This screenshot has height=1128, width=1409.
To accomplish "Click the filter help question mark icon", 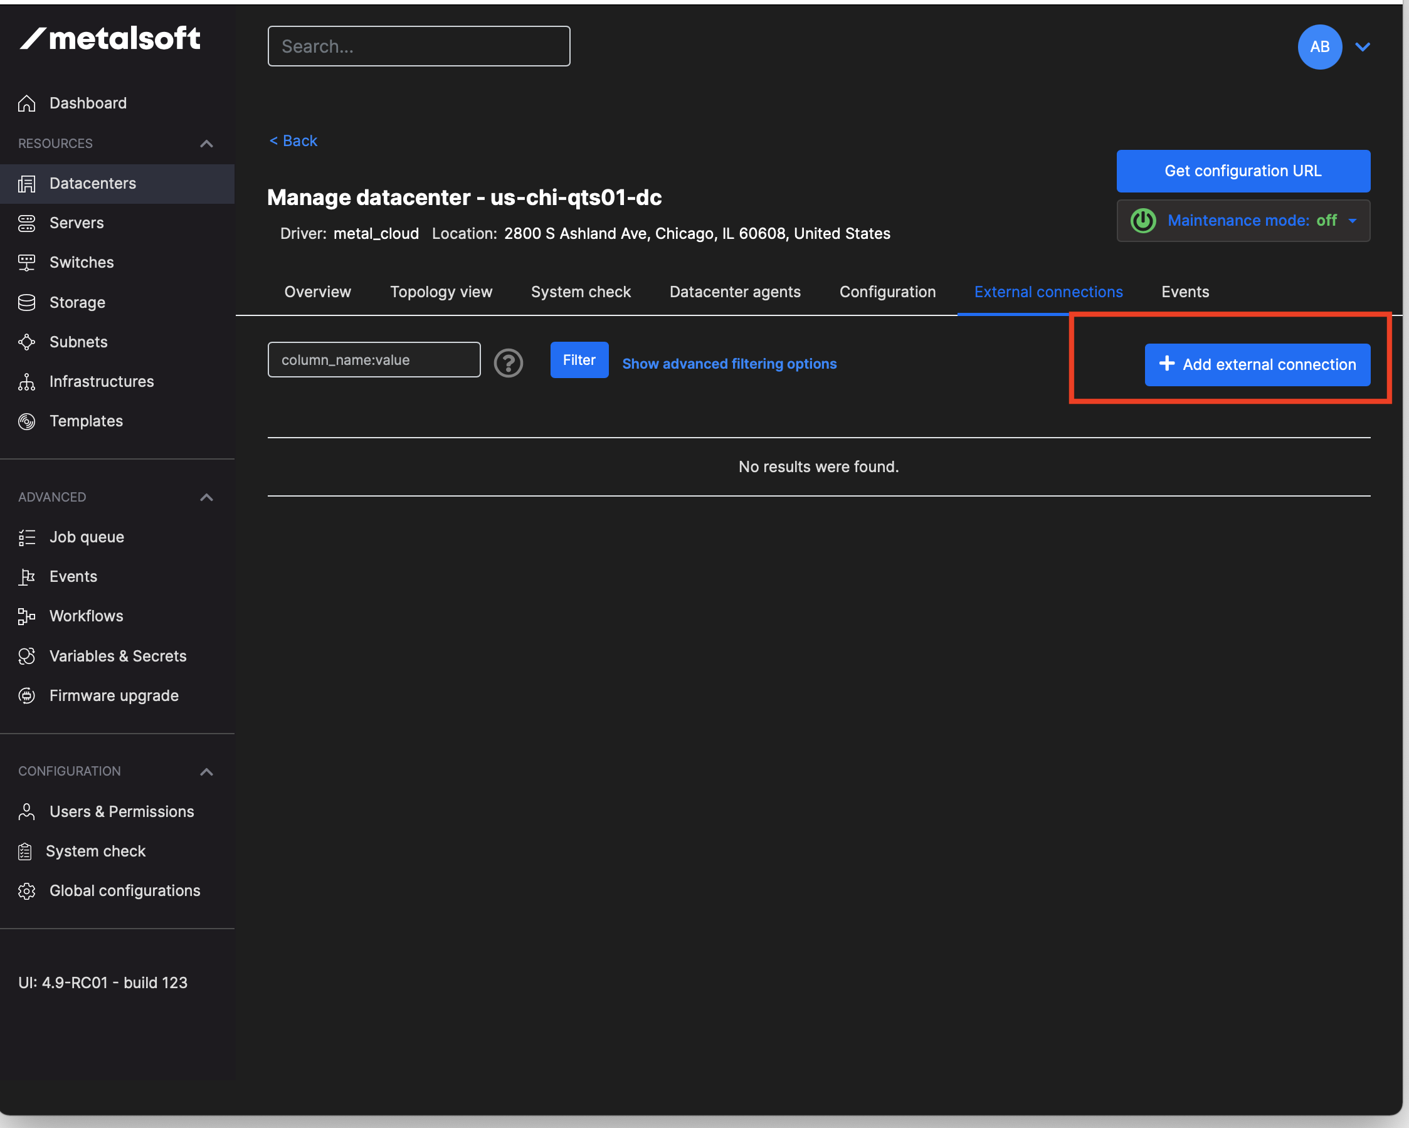I will point(509,362).
